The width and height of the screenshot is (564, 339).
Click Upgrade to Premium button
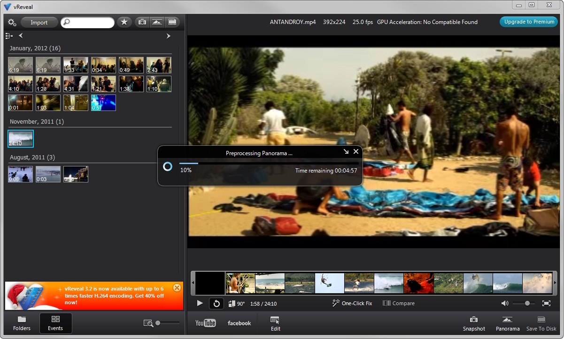(x=529, y=22)
